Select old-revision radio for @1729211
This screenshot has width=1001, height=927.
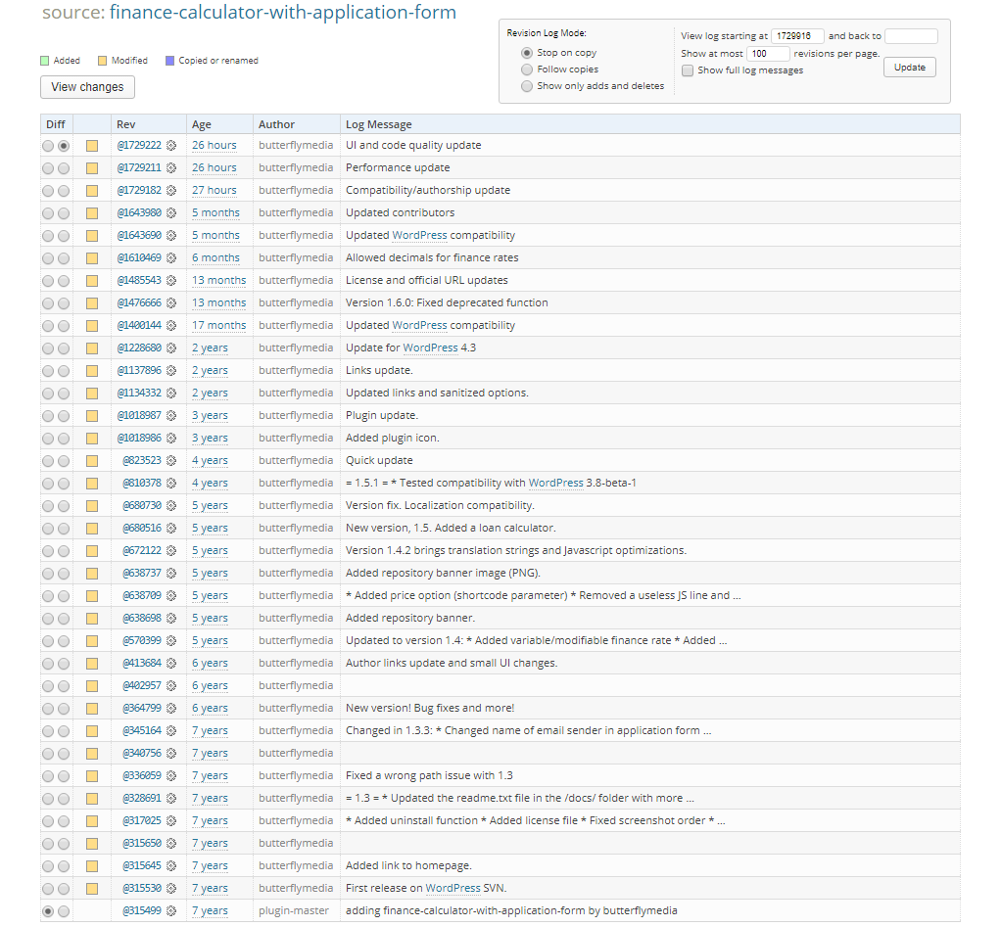(x=48, y=168)
